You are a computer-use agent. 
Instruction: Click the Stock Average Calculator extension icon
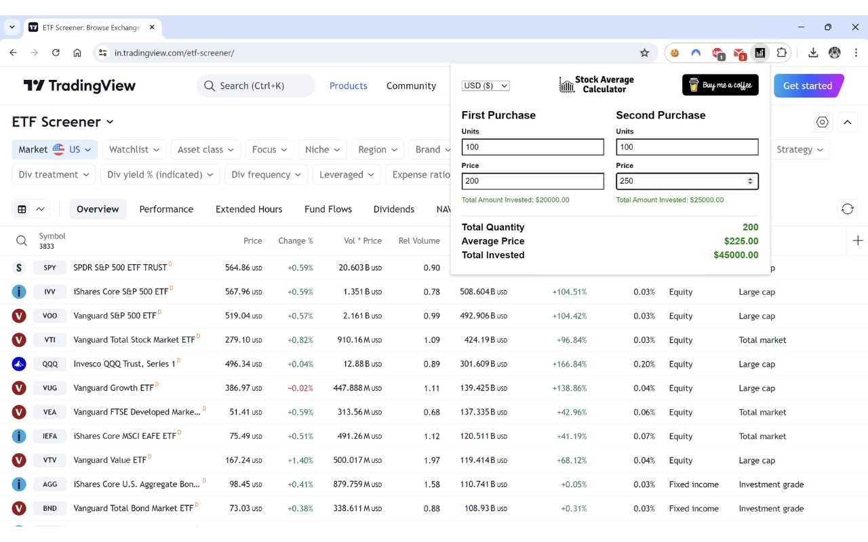760,53
